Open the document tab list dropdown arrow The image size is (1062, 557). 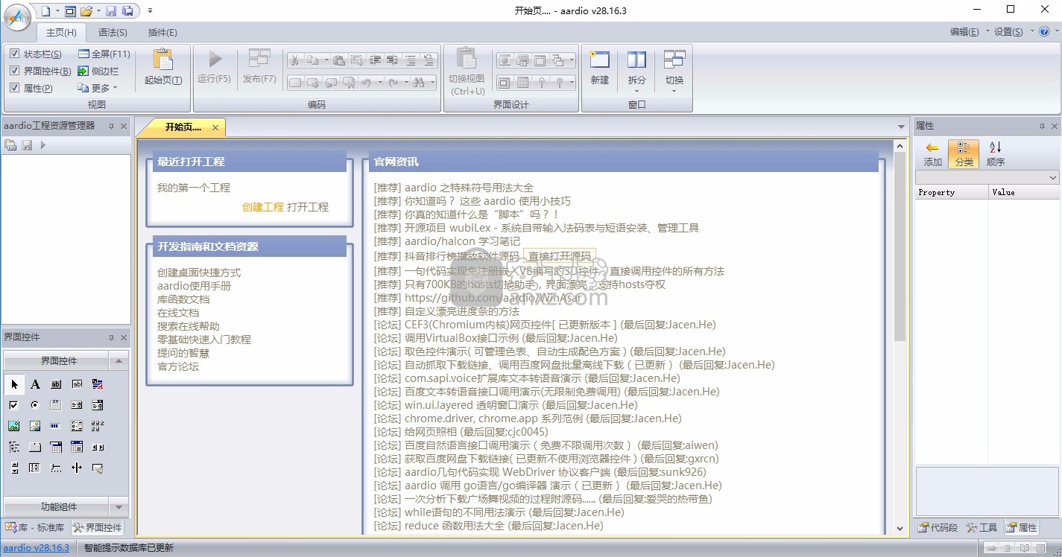click(901, 127)
